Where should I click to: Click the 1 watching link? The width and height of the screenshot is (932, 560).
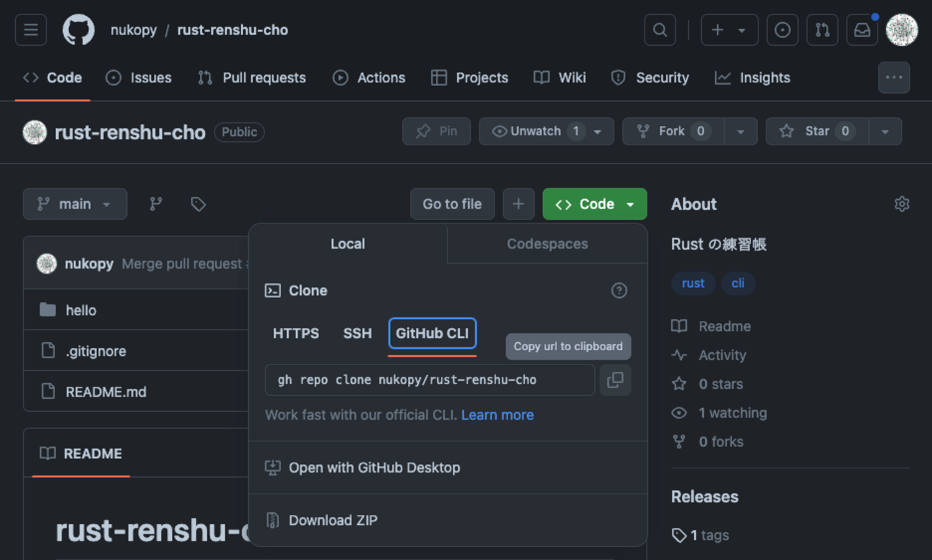[719, 412]
